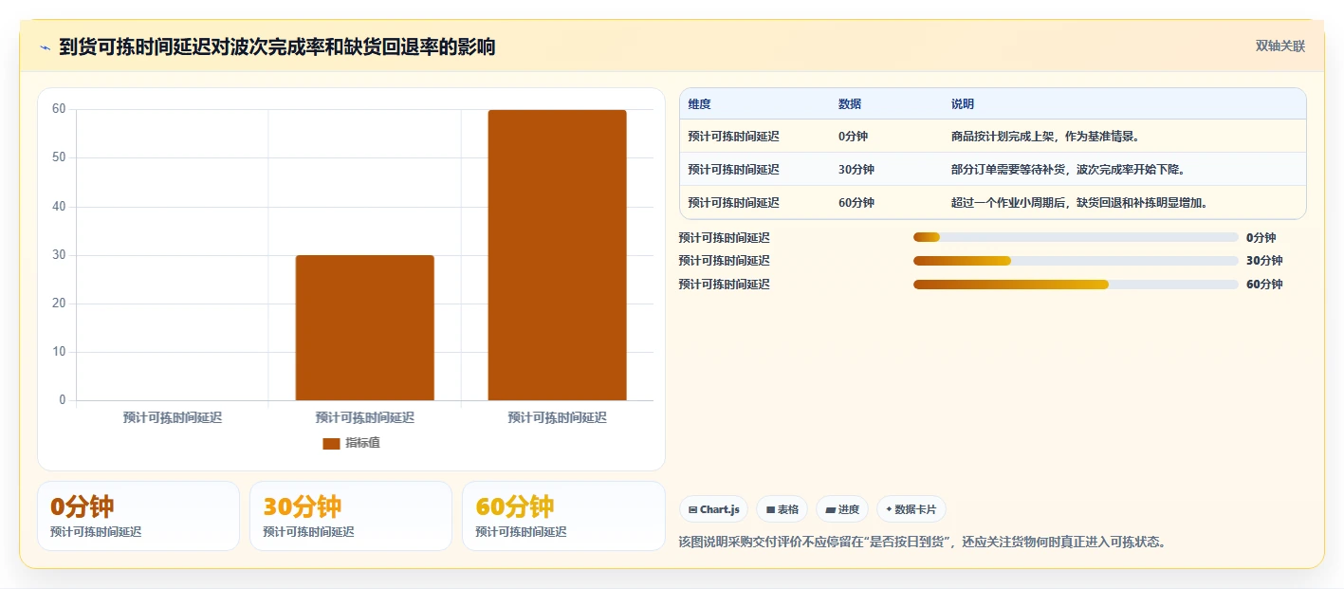Image resolution: width=1344 pixels, height=589 pixels.
Task: Click the y-axis tick label 60
Action: click(x=59, y=109)
